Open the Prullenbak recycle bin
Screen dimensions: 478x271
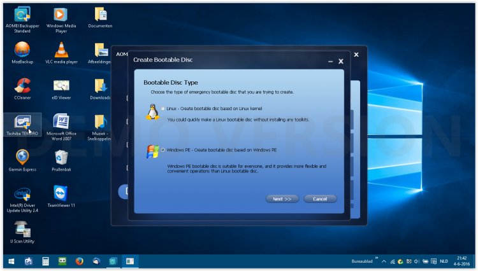[61, 157]
